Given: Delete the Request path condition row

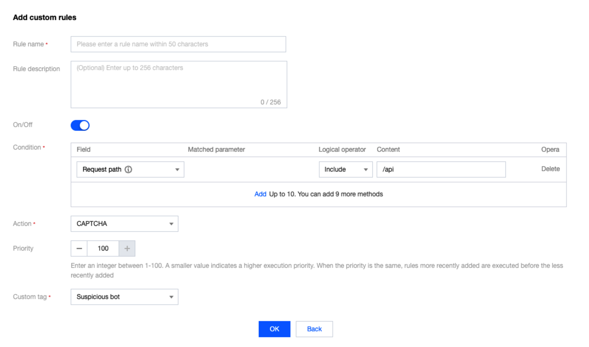Looking at the screenshot, I should 550,169.
